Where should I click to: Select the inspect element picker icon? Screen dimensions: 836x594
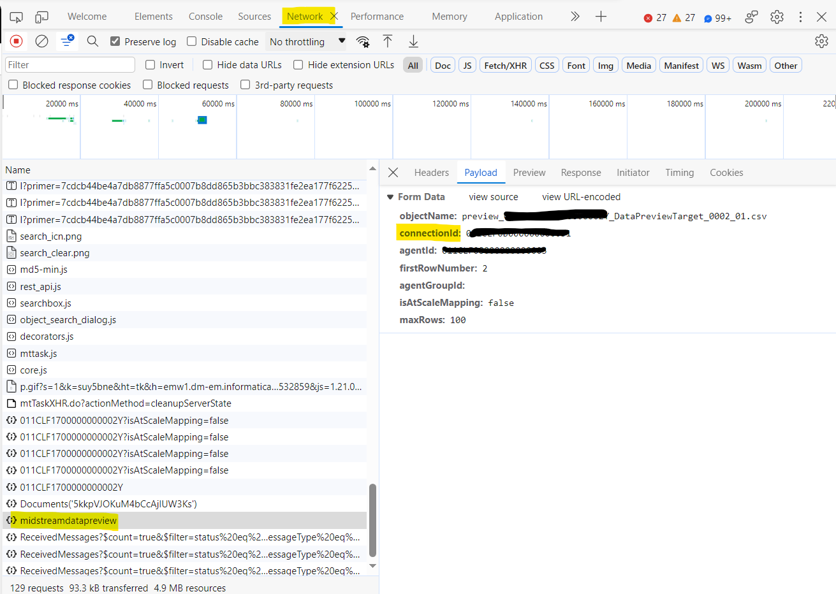pyautogui.click(x=17, y=17)
